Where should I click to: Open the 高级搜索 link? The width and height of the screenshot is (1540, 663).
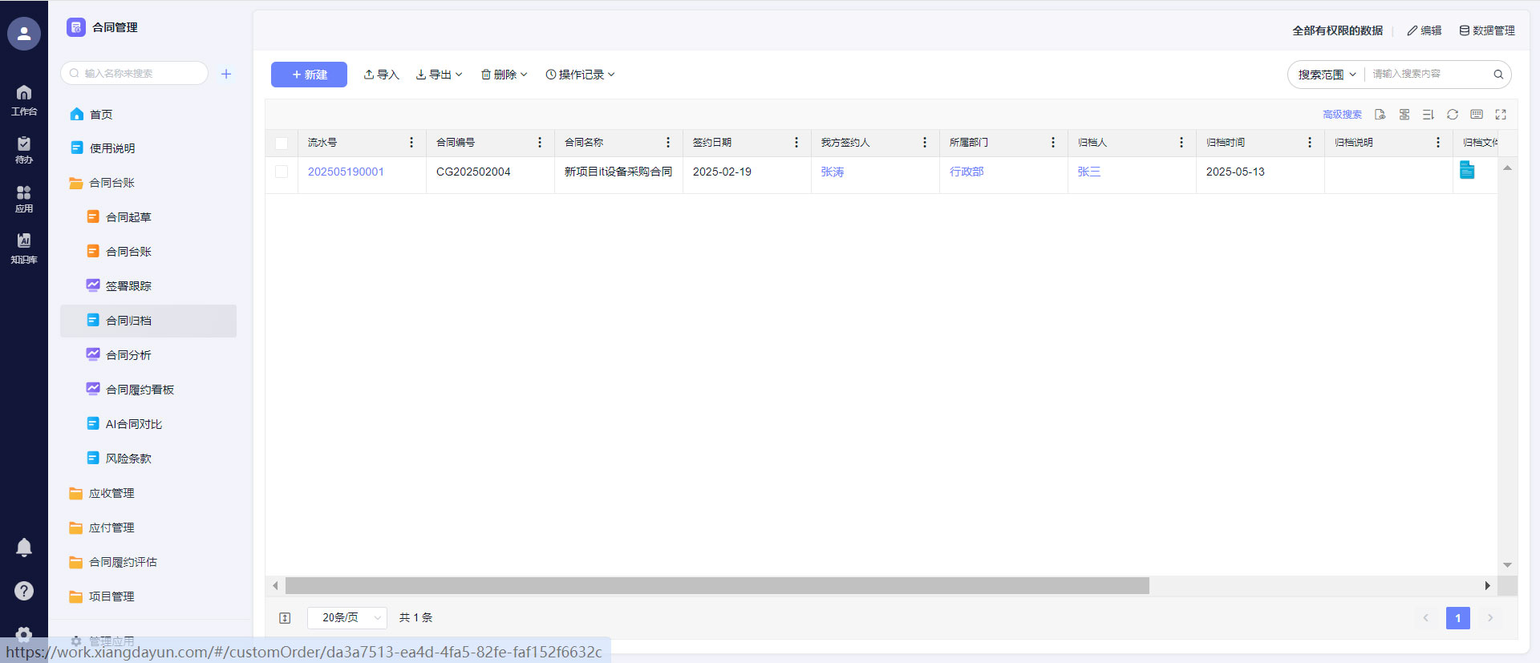point(1342,115)
